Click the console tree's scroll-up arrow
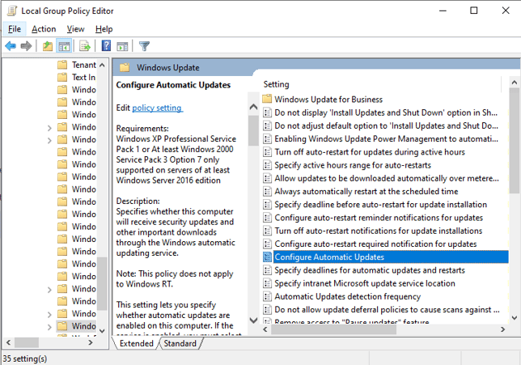Viewport: 521px width, 365px height. point(101,65)
